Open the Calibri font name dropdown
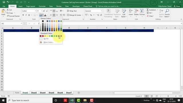The height and width of the screenshot is (103, 183). coord(35,11)
